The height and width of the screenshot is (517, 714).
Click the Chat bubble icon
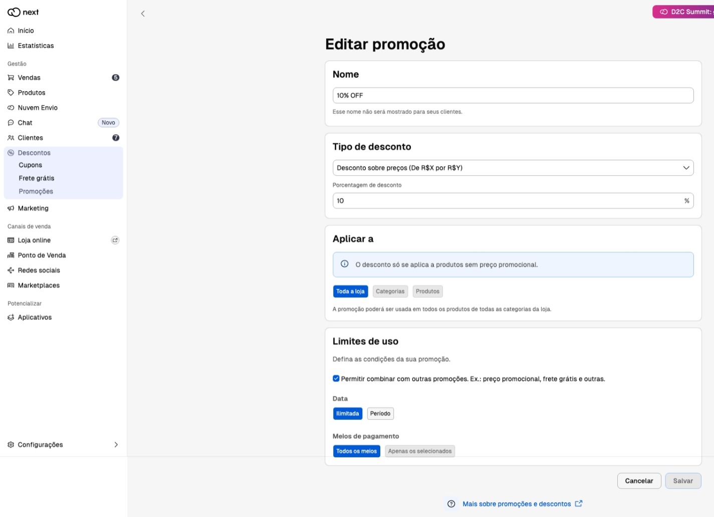11,123
